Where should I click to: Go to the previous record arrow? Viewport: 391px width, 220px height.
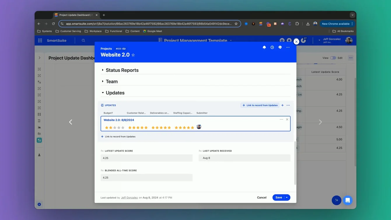pyautogui.click(x=71, y=122)
